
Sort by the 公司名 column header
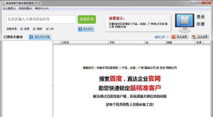(x=84, y=43)
